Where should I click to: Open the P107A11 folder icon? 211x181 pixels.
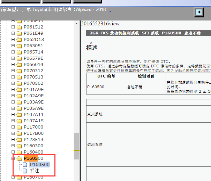(x=19, y=115)
